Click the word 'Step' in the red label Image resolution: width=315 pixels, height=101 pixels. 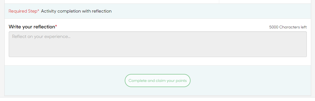[32, 11]
